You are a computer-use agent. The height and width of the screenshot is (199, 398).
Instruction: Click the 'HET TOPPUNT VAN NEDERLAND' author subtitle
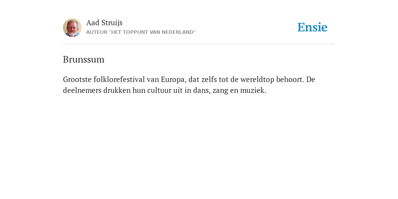pyautogui.click(x=141, y=32)
